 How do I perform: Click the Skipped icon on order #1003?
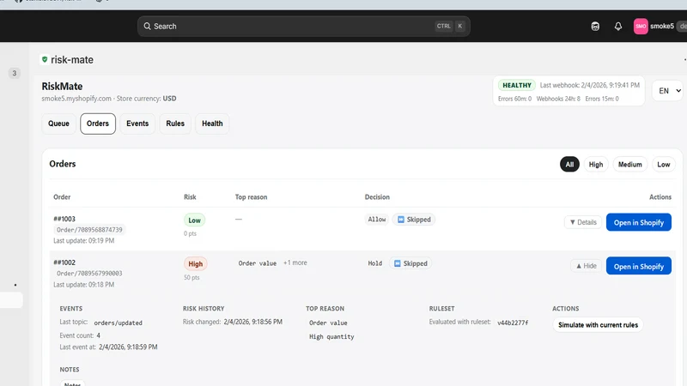click(x=401, y=220)
